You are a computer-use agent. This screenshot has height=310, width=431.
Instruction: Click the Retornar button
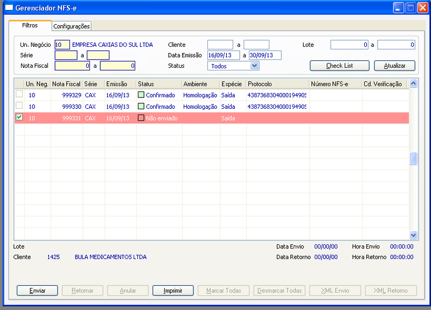82,291
